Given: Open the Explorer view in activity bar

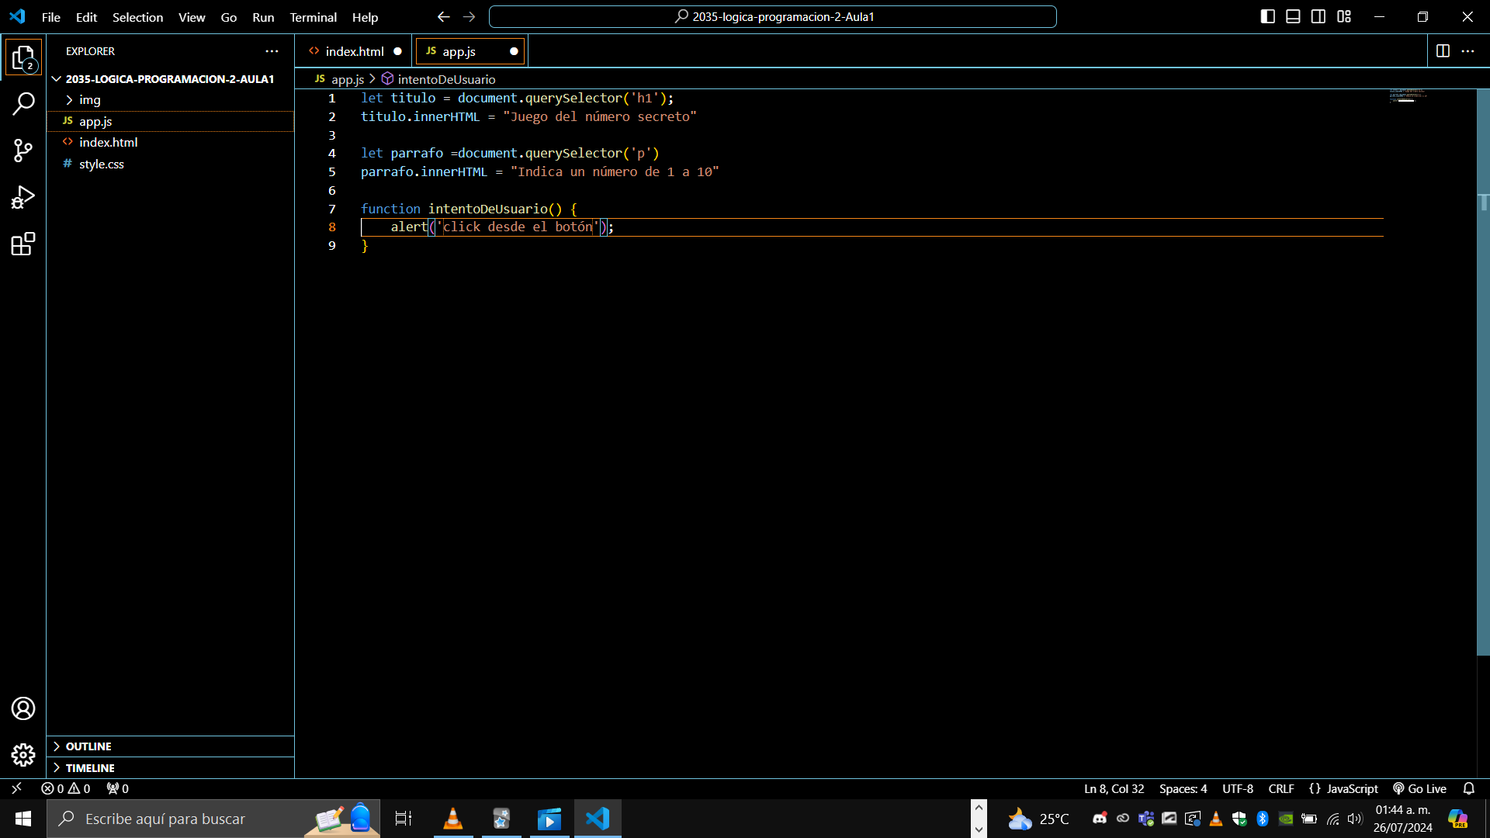Looking at the screenshot, I should [x=23, y=57].
